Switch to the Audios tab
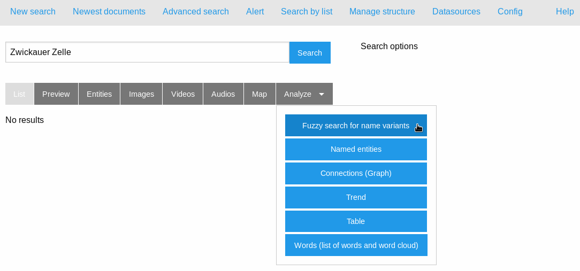This screenshot has height=271, width=580. click(223, 94)
